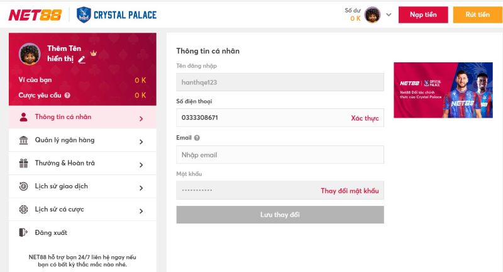Screen dimensions: 503x272
Task: Expand the Quản lý ngân hàng chevron
Action: point(141,142)
